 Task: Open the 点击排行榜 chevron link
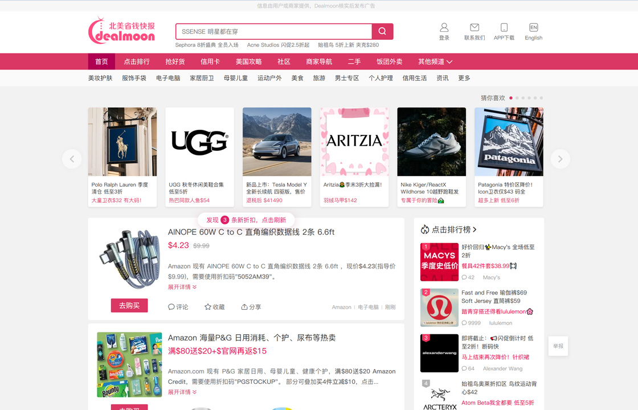pos(475,230)
